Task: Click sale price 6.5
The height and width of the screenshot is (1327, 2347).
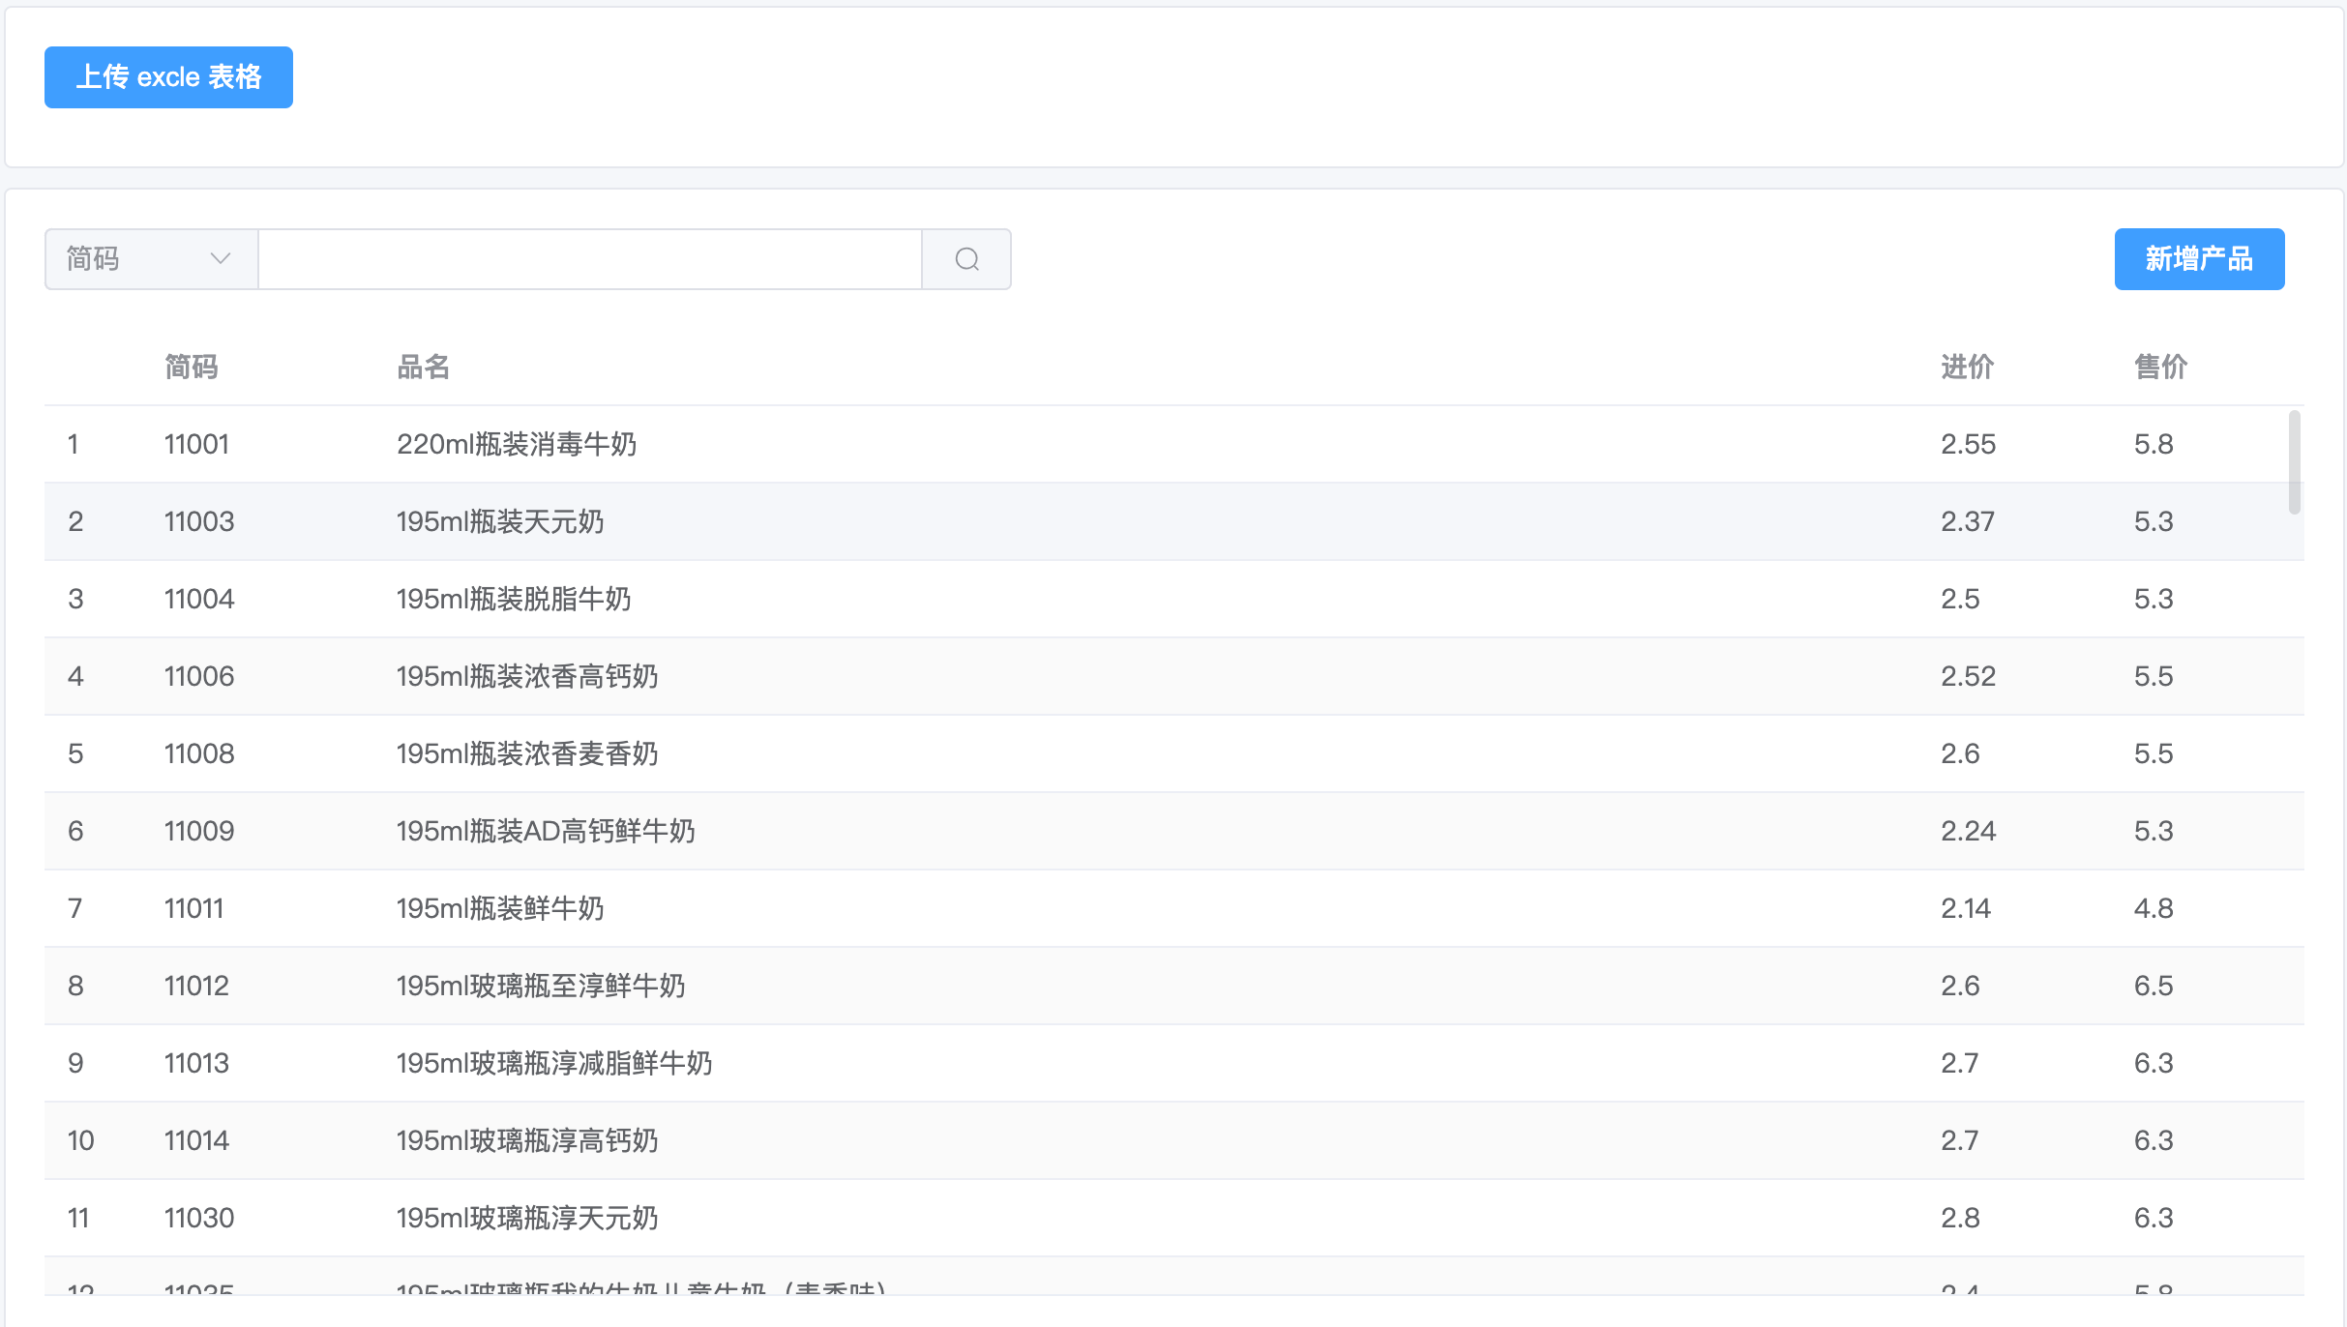Action: pyautogui.click(x=2154, y=986)
